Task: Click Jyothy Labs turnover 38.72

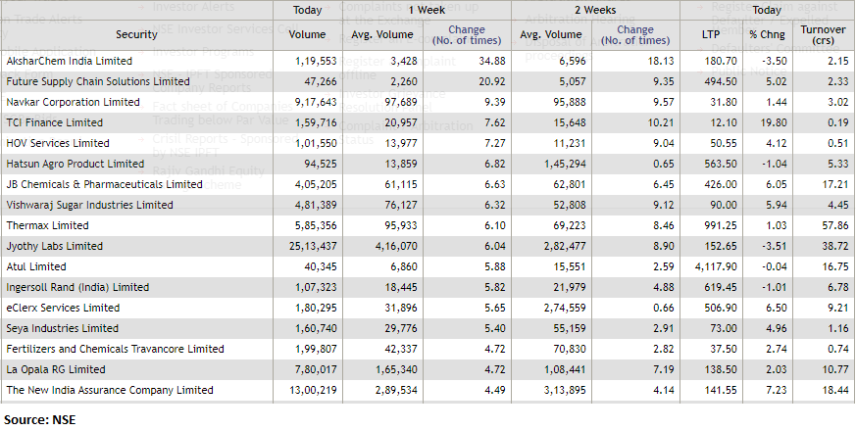Action: click(x=835, y=246)
